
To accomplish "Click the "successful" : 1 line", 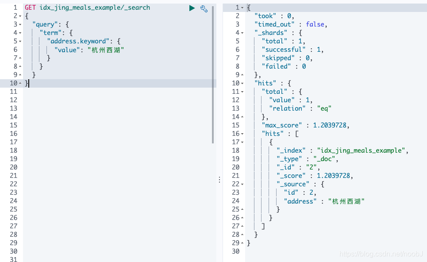I will [292, 50].
